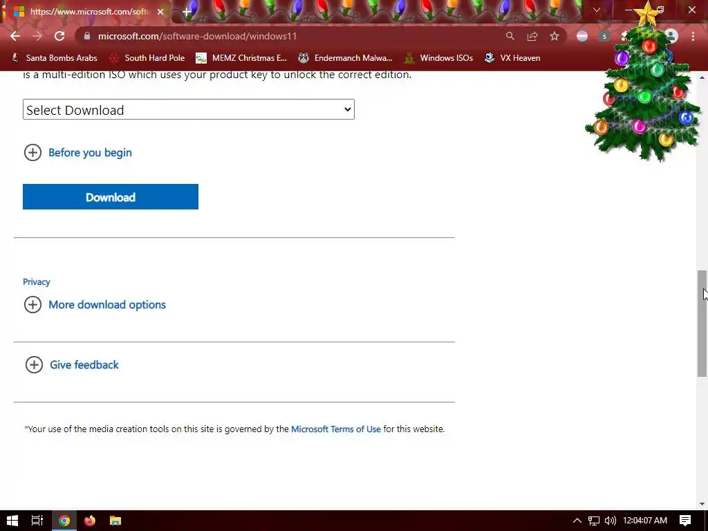Open MEMZ Christmas E... bookmark
Image resolution: width=708 pixels, height=531 pixels.
click(241, 58)
